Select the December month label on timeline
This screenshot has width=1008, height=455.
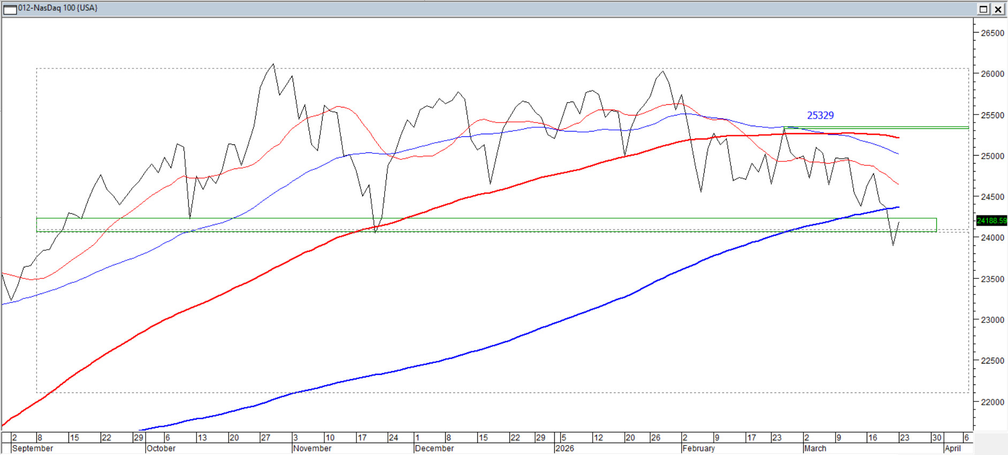point(434,449)
